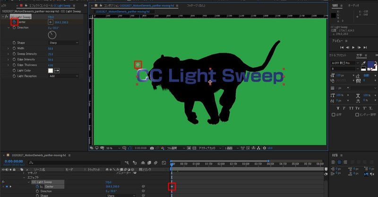Open the Light Reception dropdown set to Add
The height and width of the screenshot is (197, 378).
(x=64, y=76)
